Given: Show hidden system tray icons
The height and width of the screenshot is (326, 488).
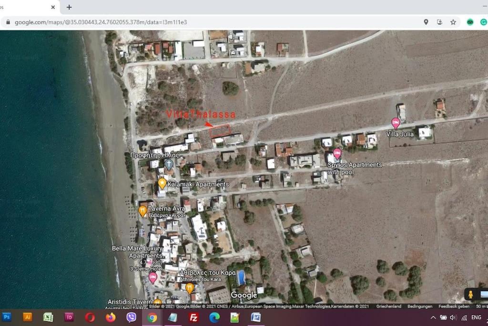Looking at the screenshot, I should coord(433,317).
